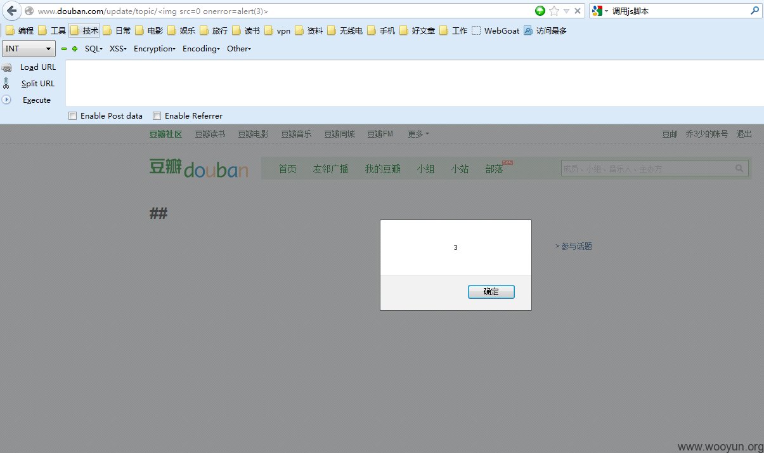Open the 好文章 bookmark folder
Viewport: 764px width, 453px height.
pyautogui.click(x=417, y=30)
